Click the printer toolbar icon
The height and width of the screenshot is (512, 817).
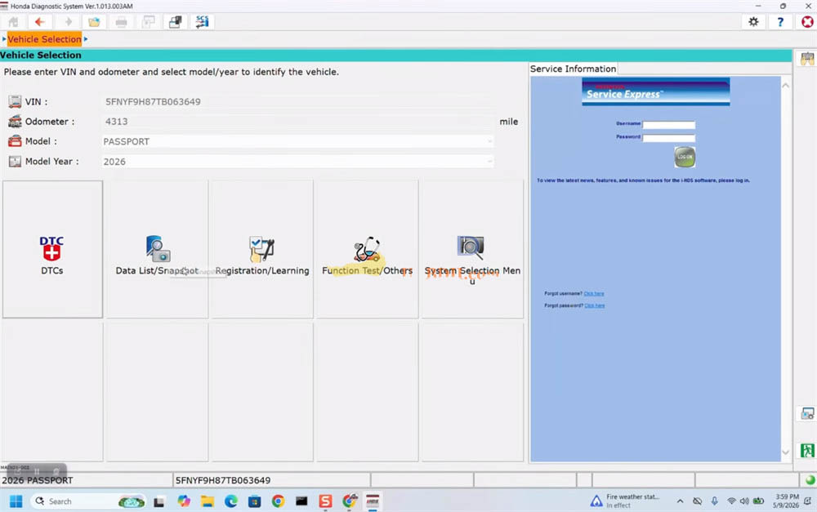[122, 22]
